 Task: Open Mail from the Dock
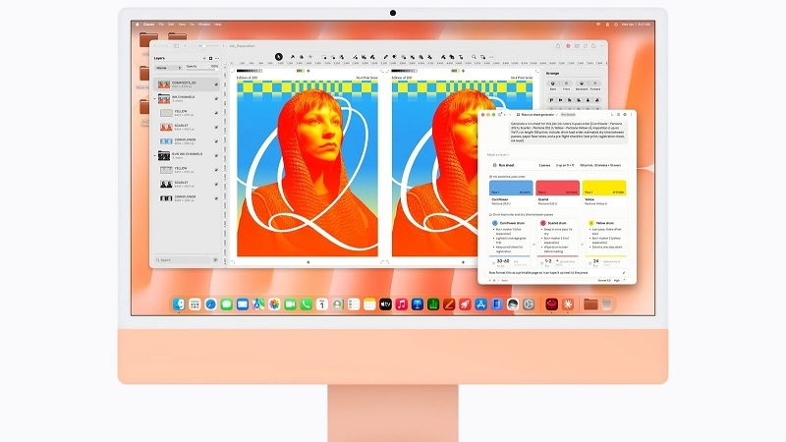pyautogui.click(x=243, y=304)
